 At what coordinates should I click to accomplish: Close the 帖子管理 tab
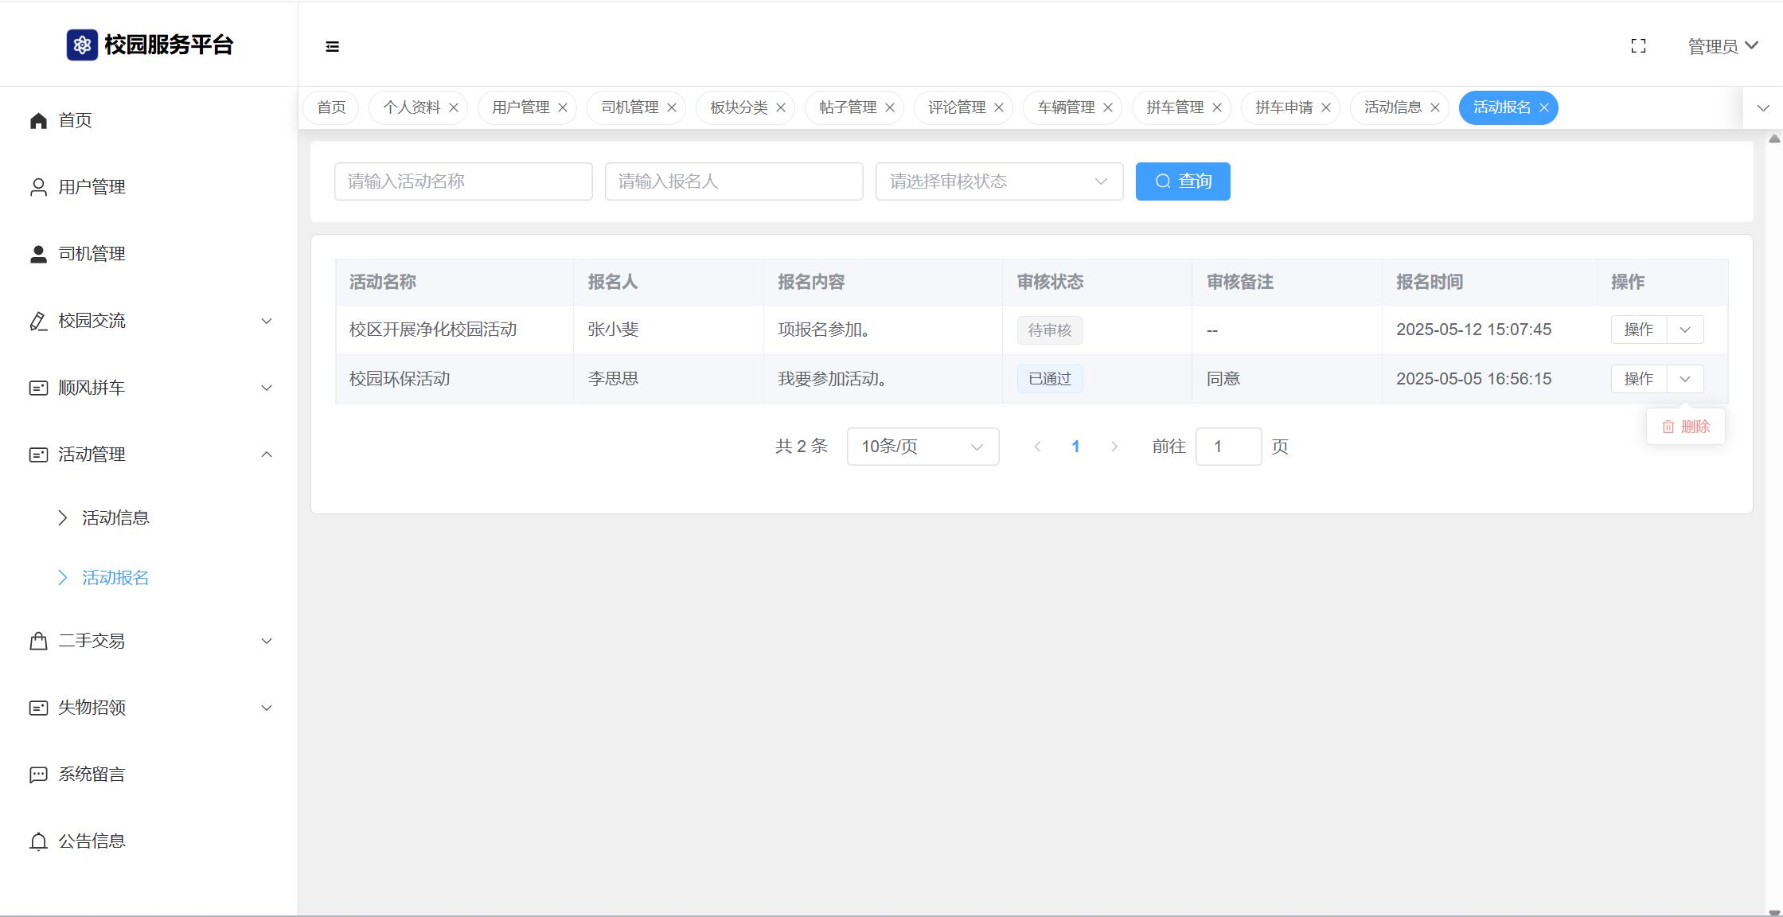890,107
